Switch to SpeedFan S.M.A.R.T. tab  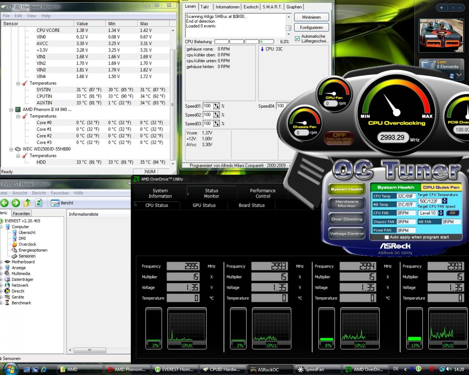pos(272,7)
